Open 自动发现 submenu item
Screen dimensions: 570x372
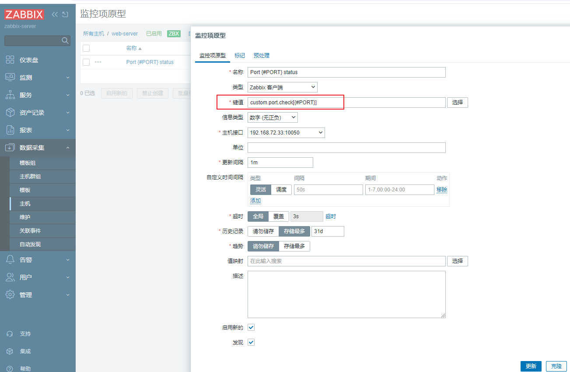pyautogui.click(x=42, y=244)
